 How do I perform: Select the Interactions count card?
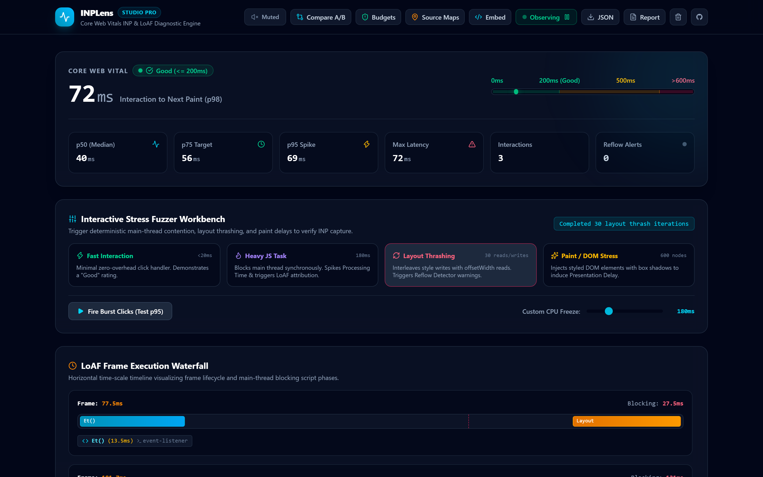pos(539,153)
